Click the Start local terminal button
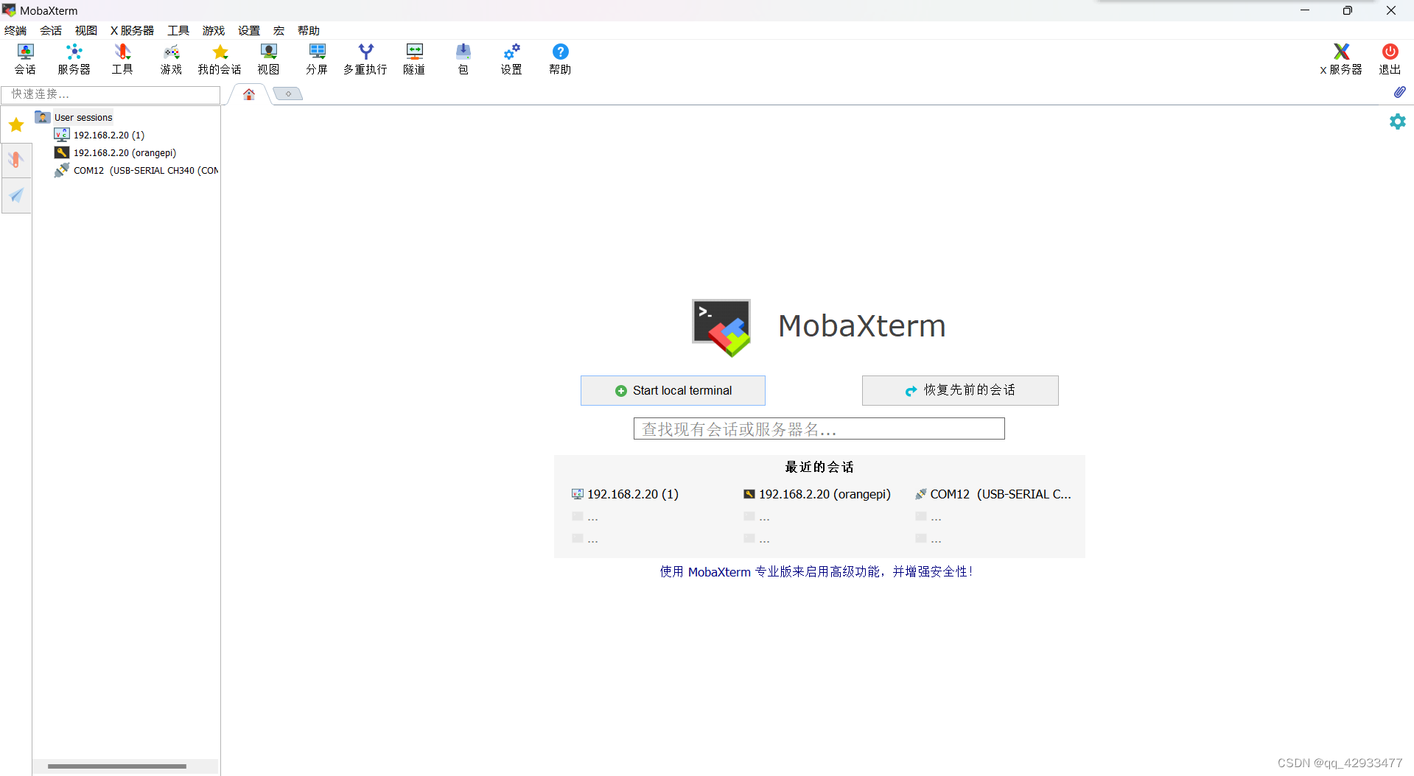 click(x=673, y=390)
